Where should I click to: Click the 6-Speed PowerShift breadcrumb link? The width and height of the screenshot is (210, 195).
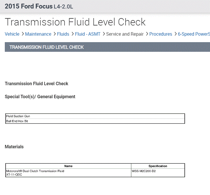pos(194,34)
